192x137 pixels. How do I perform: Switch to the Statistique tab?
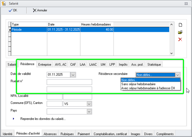[x=154, y=65]
